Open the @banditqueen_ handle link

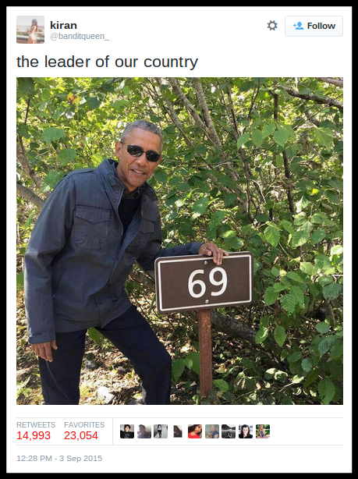click(80, 37)
